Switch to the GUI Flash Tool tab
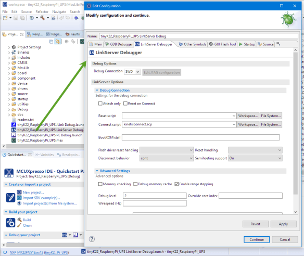Screen dimensions: 304x256 tap(223, 44)
